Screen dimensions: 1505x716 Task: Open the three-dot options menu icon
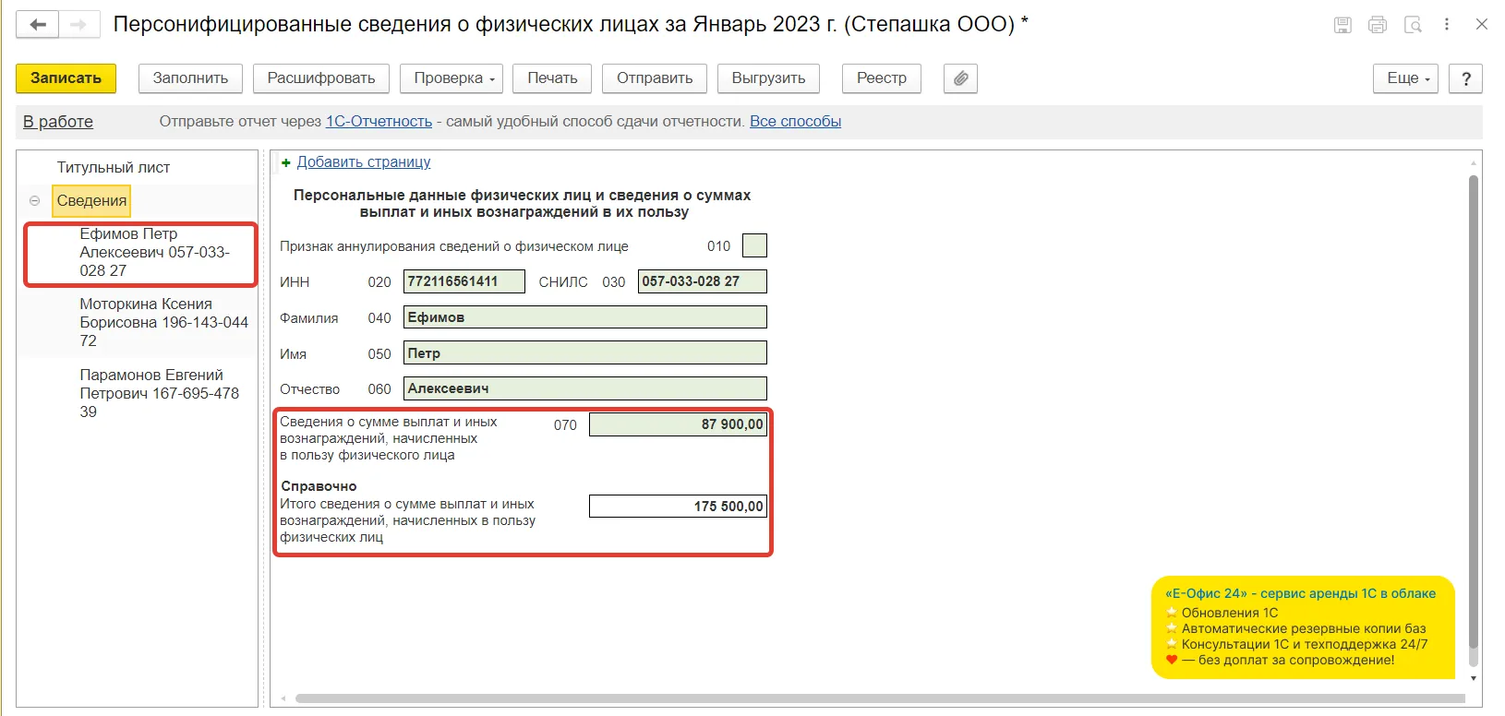point(1447,25)
